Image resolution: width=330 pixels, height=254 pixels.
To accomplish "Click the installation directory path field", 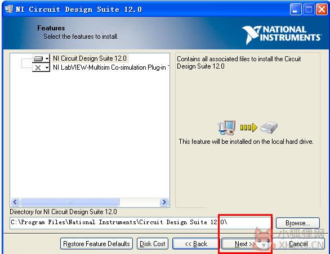I will (140, 223).
